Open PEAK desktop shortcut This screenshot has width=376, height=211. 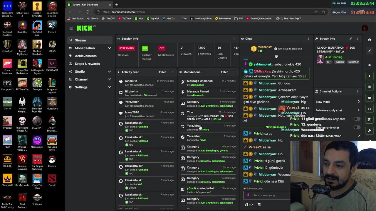(x=7, y=142)
